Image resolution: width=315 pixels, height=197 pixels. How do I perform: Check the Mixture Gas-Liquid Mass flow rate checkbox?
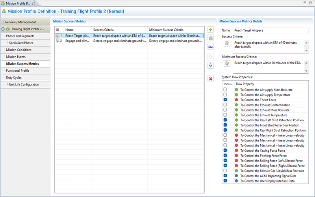click(x=225, y=171)
